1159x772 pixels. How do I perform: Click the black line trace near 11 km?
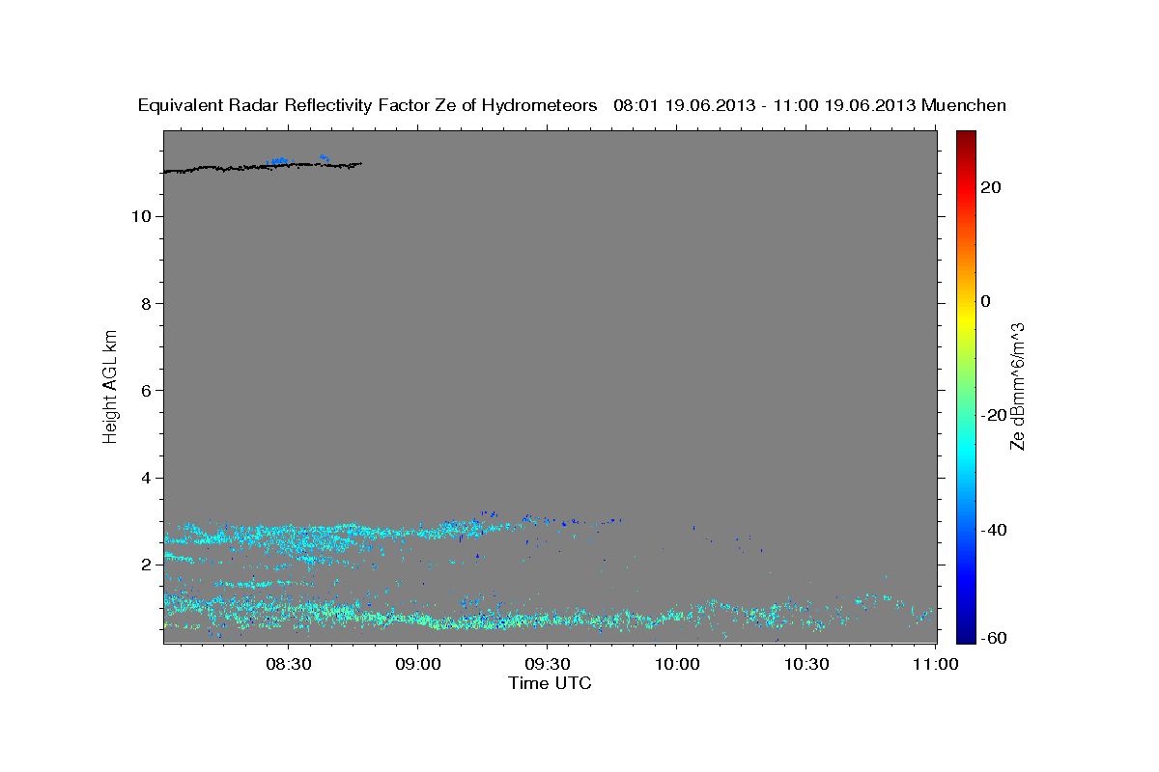(262, 167)
